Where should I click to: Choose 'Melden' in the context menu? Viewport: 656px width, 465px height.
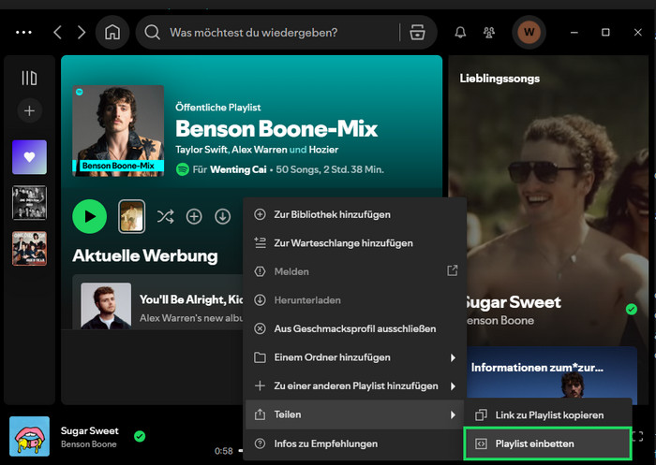coord(355,271)
